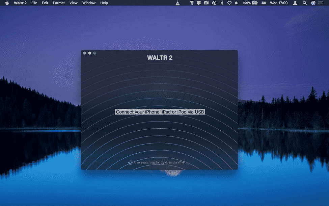Open the View menu

click(x=74, y=3)
